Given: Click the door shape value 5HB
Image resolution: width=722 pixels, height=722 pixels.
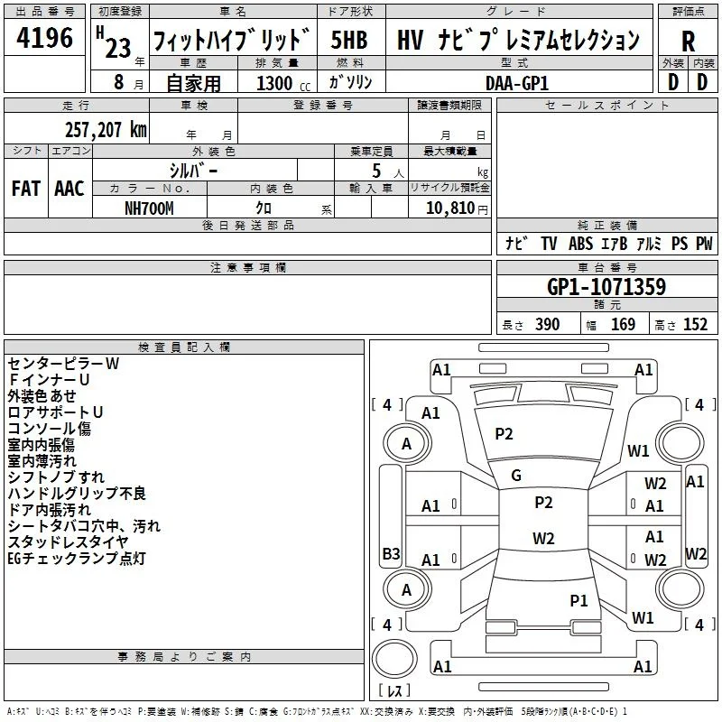Looking at the screenshot, I should 349,40.
